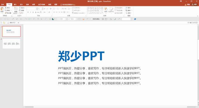Open the Layout (版式) dropdown
199x108 pixels.
(22, 8)
